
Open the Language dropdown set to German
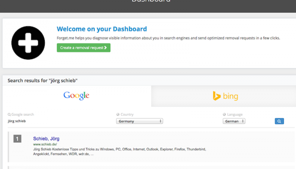(234, 121)
